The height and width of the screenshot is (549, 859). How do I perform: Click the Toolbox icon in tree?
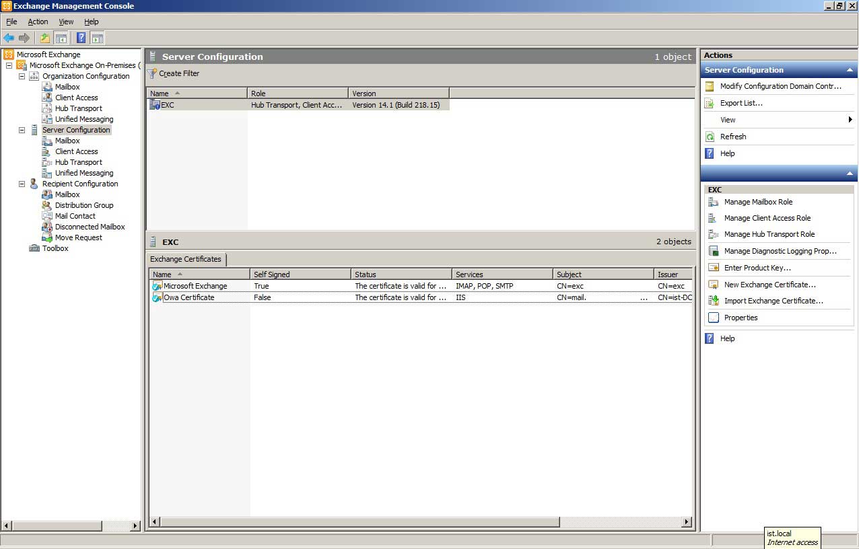[x=34, y=248]
